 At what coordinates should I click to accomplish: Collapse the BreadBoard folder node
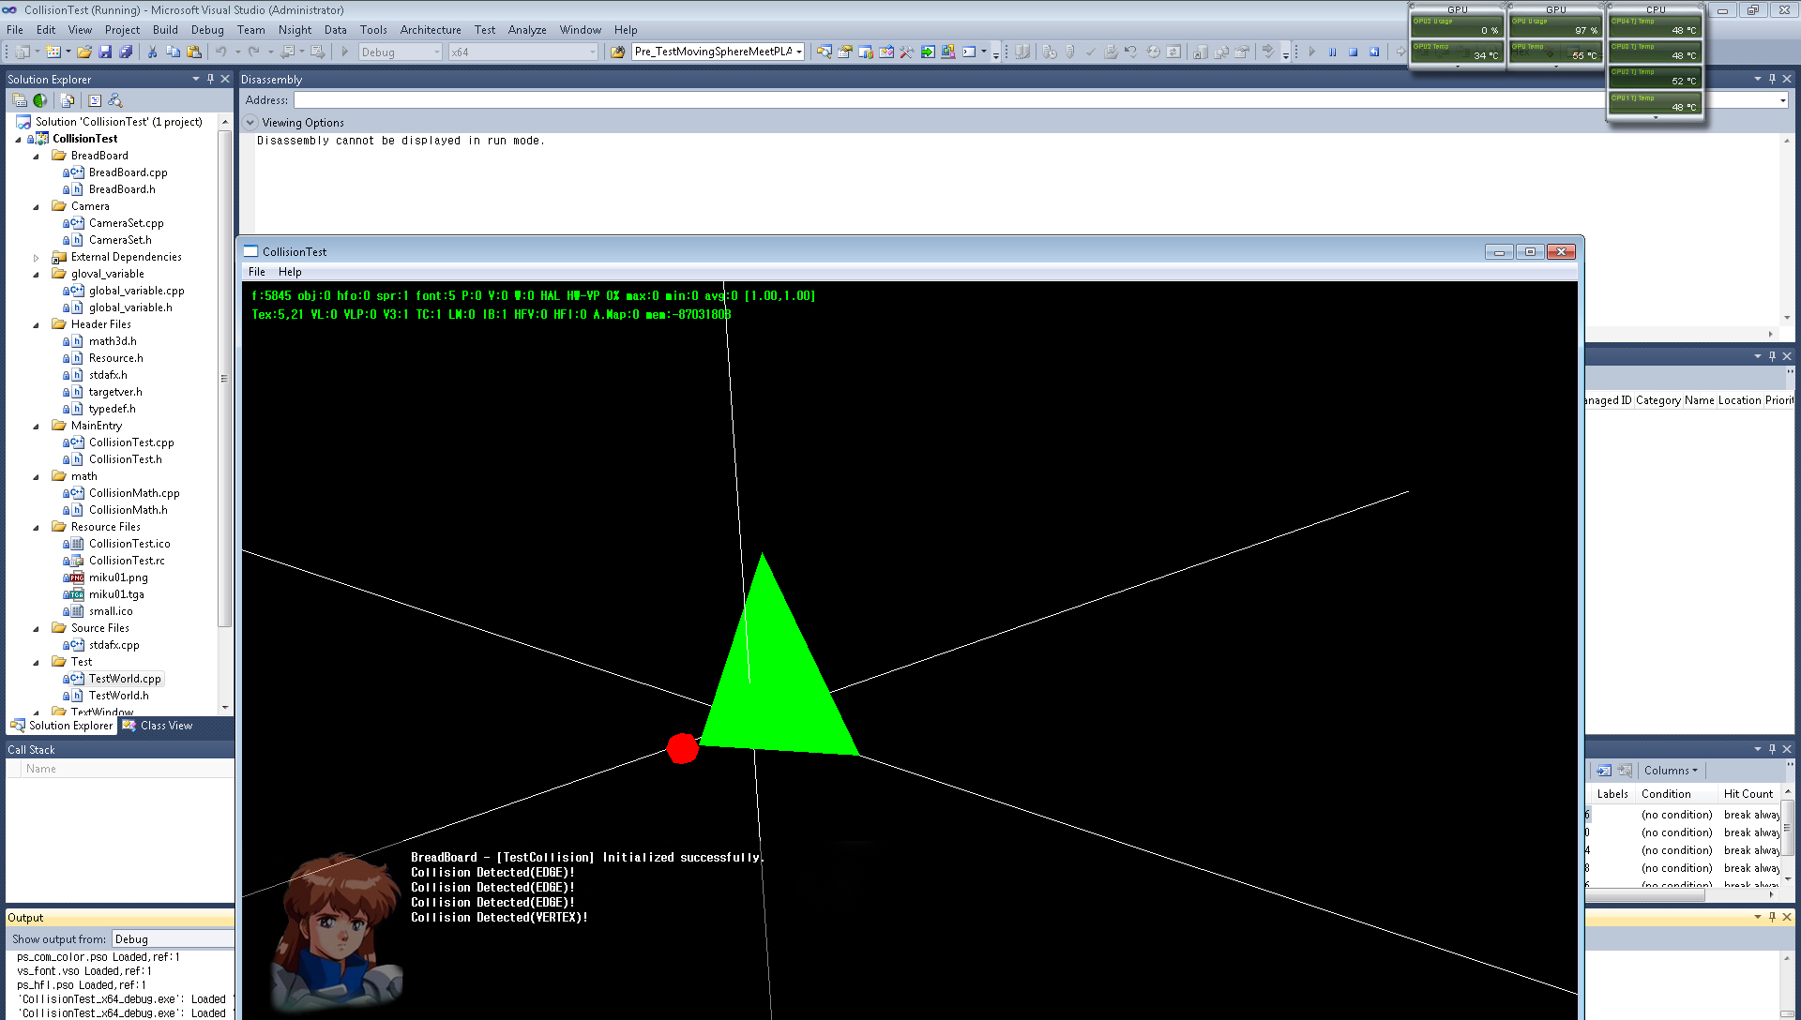tap(37, 156)
